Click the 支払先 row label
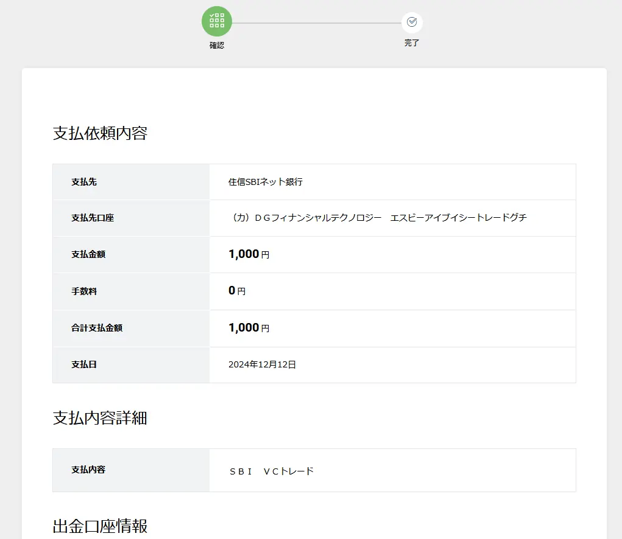 [x=84, y=182]
